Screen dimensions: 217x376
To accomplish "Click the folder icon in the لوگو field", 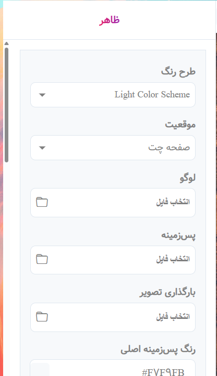I will [42, 202].
